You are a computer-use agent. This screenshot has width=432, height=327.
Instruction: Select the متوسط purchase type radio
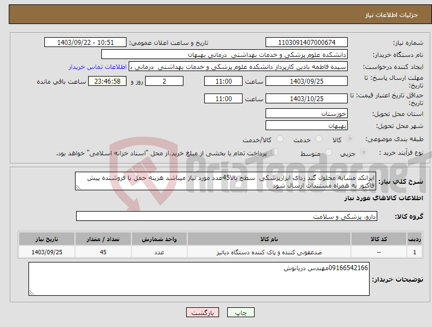point(329,152)
